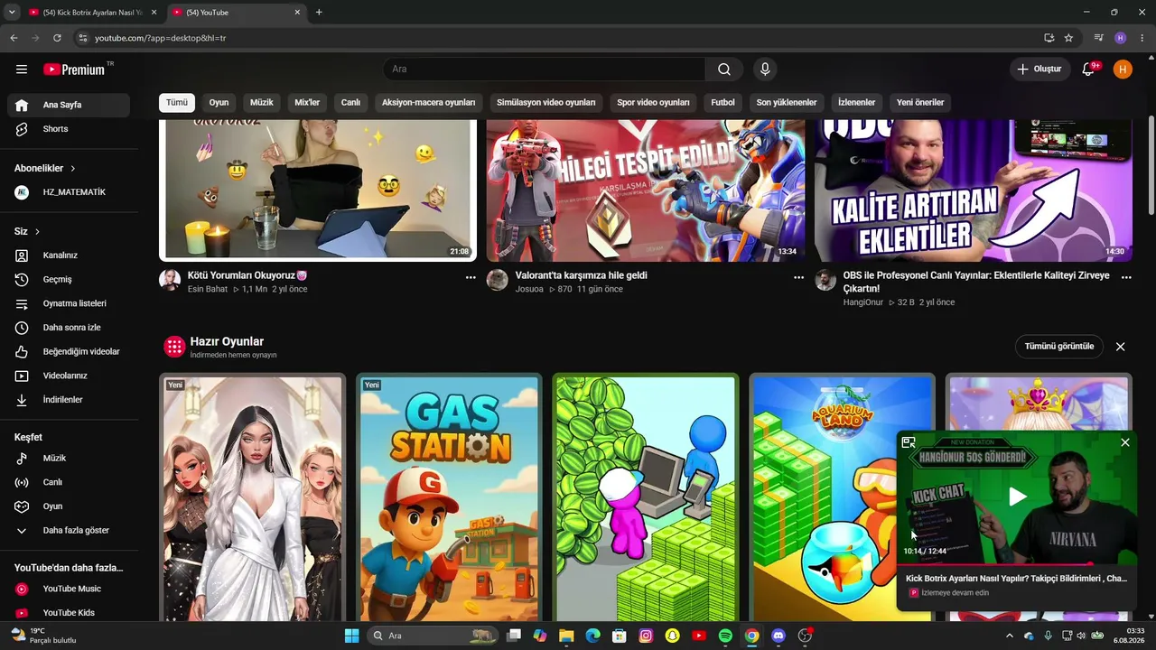
Task: Open Daha sonra izle list
Action: (69, 328)
